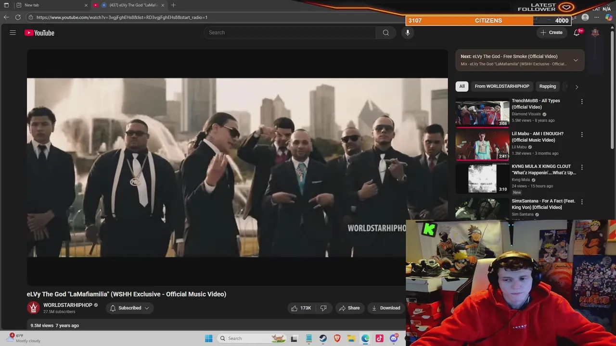Click the Diamond Visuals channel name
This screenshot has width=616, height=346.
coord(526,114)
